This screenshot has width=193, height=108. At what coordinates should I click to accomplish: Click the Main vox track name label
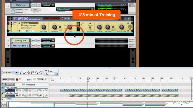tap(20, 5)
